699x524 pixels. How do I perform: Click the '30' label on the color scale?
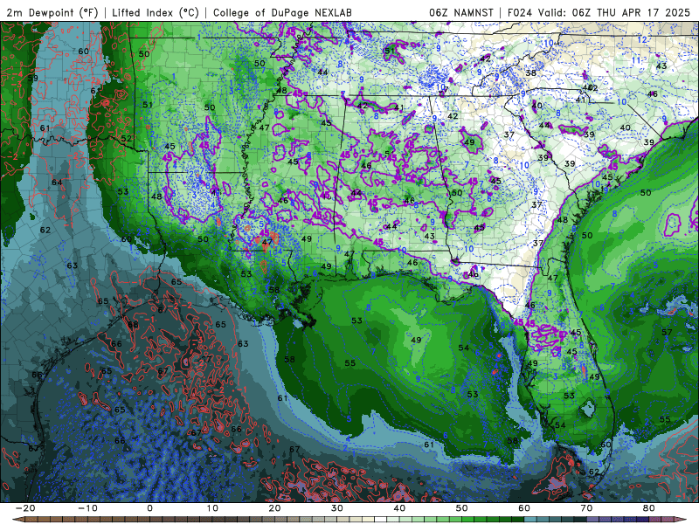[x=337, y=508]
